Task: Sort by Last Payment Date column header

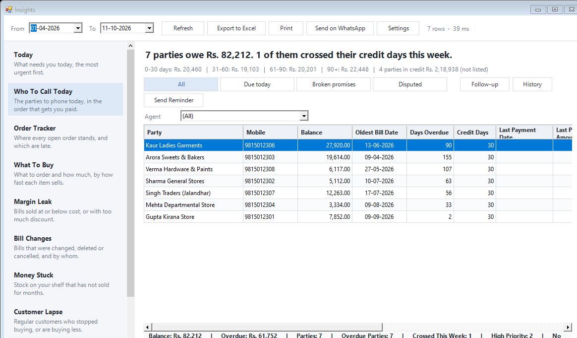Action: (524, 133)
